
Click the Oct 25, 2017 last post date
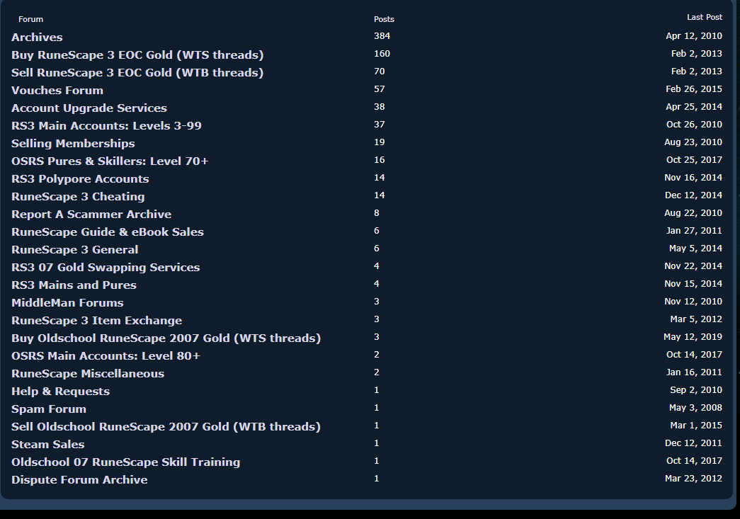[694, 160]
